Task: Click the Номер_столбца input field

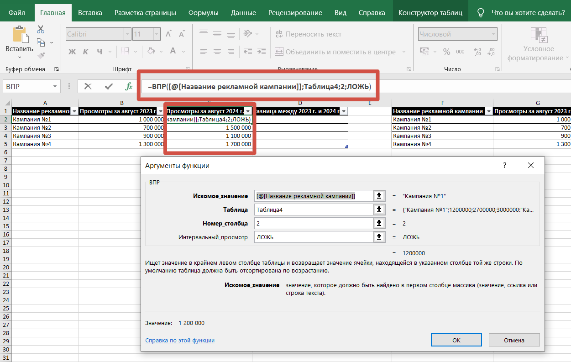Action: click(313, 223)
